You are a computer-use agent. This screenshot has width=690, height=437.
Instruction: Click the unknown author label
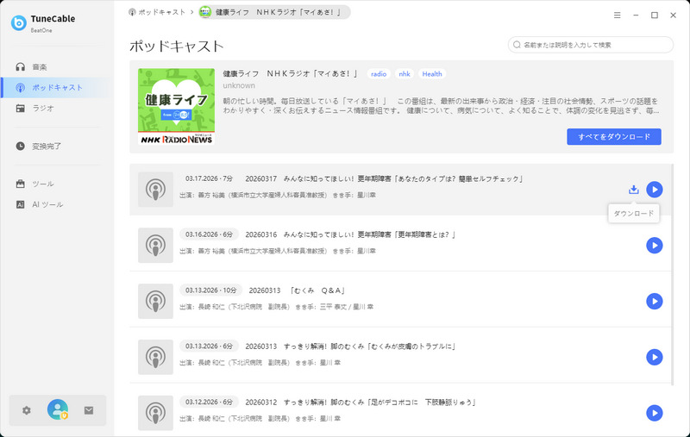point(239,85)
